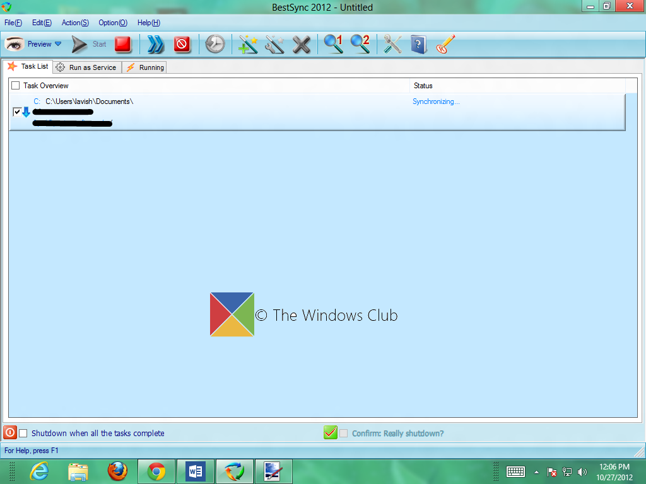646x484 pixels.
Task: Show hidden tray icons arrow
Action: point(536,472)
